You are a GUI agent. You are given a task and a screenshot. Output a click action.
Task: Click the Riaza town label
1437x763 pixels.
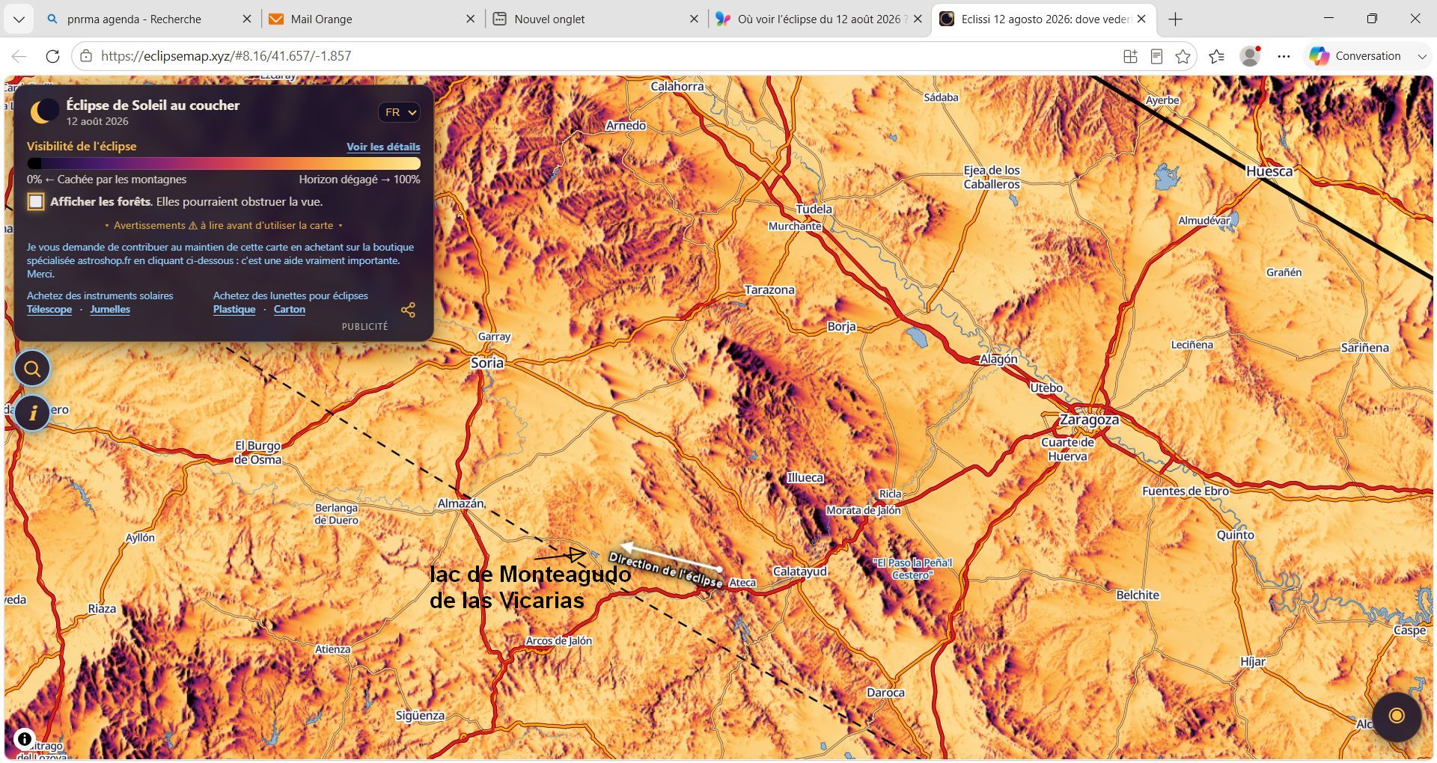pyautogui.click(x=102, y=609)
